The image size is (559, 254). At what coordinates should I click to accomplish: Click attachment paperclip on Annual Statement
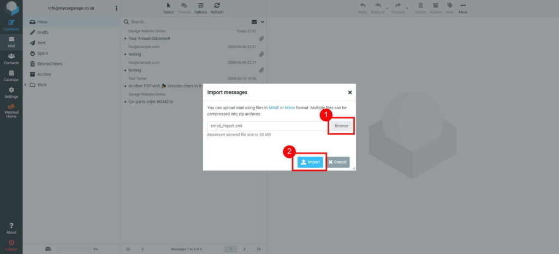pos(261,39)
